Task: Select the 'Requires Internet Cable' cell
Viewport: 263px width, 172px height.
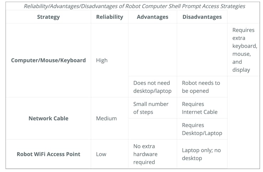Action: [200, 108]
